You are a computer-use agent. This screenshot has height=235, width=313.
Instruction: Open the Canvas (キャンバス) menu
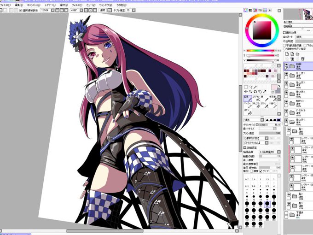33,5
